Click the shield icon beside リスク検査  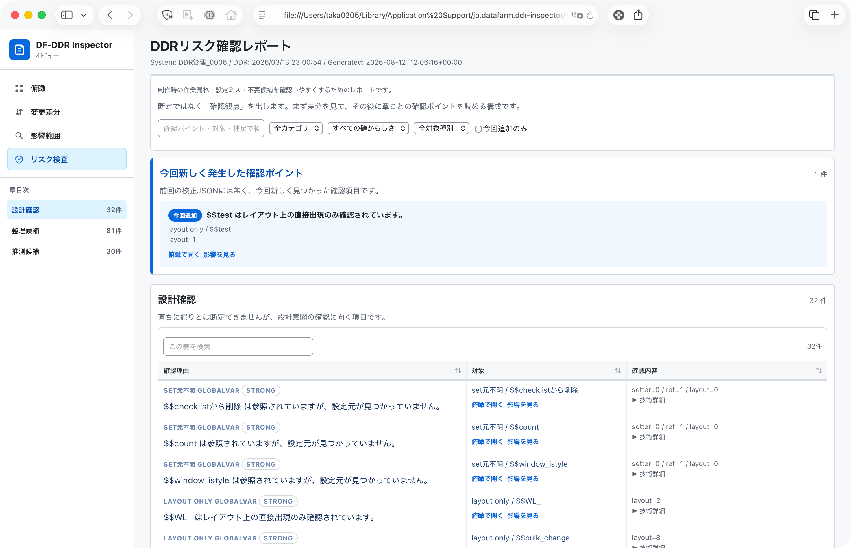(19, 159)
